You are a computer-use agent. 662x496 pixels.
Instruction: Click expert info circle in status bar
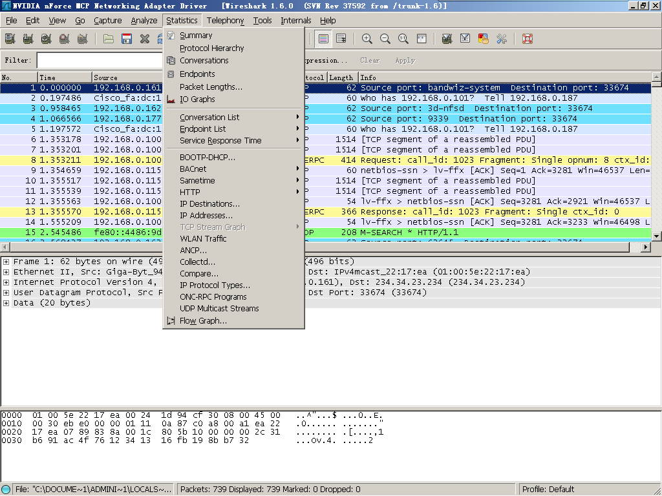point(5,490)
